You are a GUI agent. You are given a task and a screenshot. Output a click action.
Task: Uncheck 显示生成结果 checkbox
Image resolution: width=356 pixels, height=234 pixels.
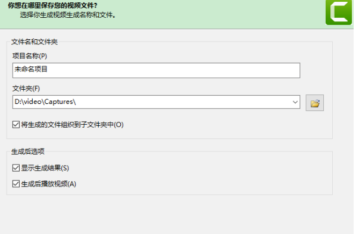click(x=16, y=168)
